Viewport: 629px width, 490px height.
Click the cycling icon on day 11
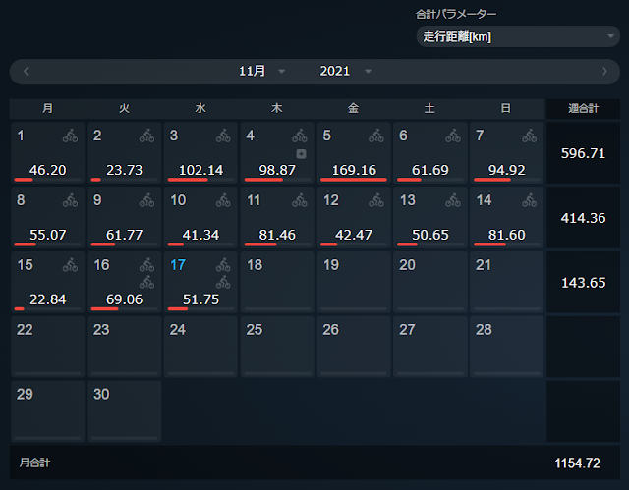tap(300, 200)
